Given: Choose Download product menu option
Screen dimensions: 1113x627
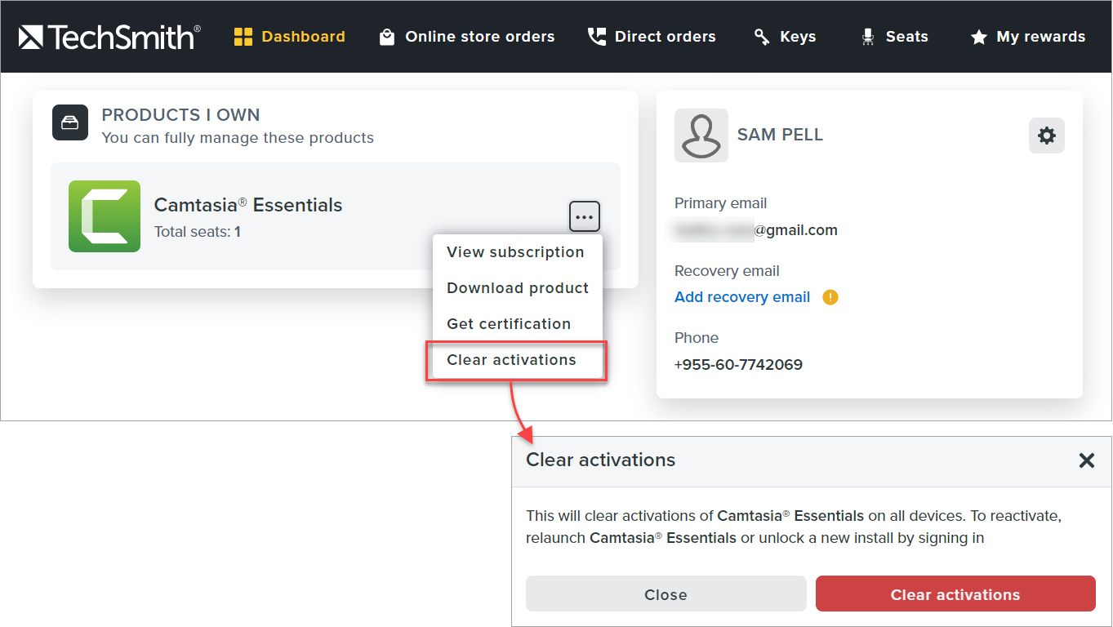Looking at the screenshot, I should [518, 288].
